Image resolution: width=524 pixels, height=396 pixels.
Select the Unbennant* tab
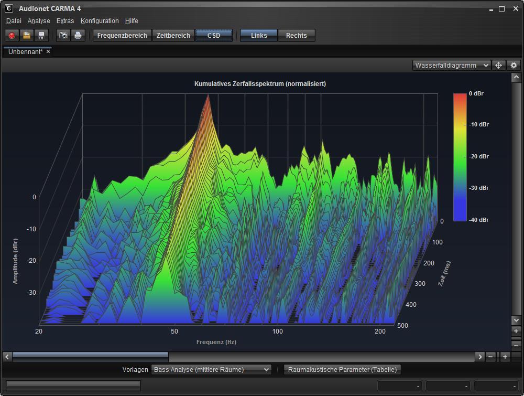pyautogui.click(x=25, y=51)
